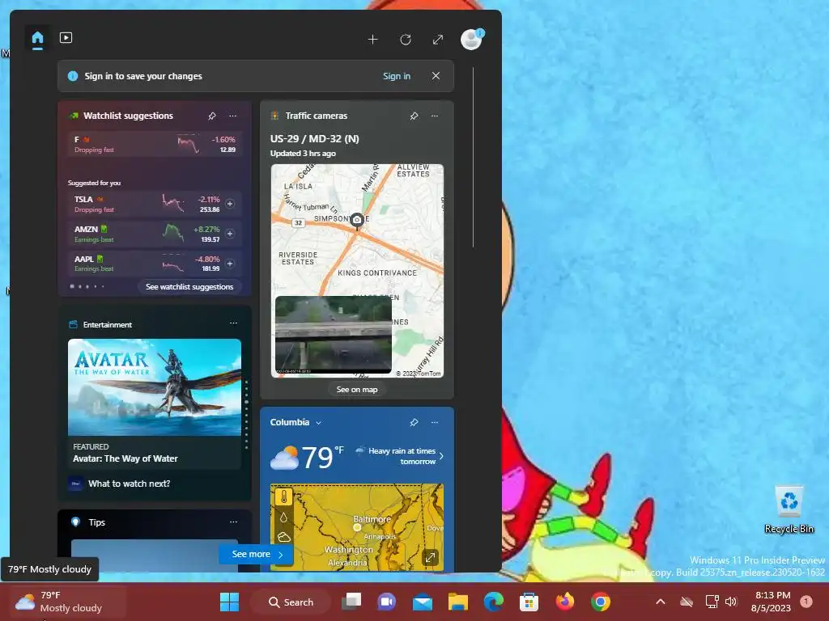Open weather widget more options
Screen dimensions: 829x621
pyautogui.click(x=435, y=422)
